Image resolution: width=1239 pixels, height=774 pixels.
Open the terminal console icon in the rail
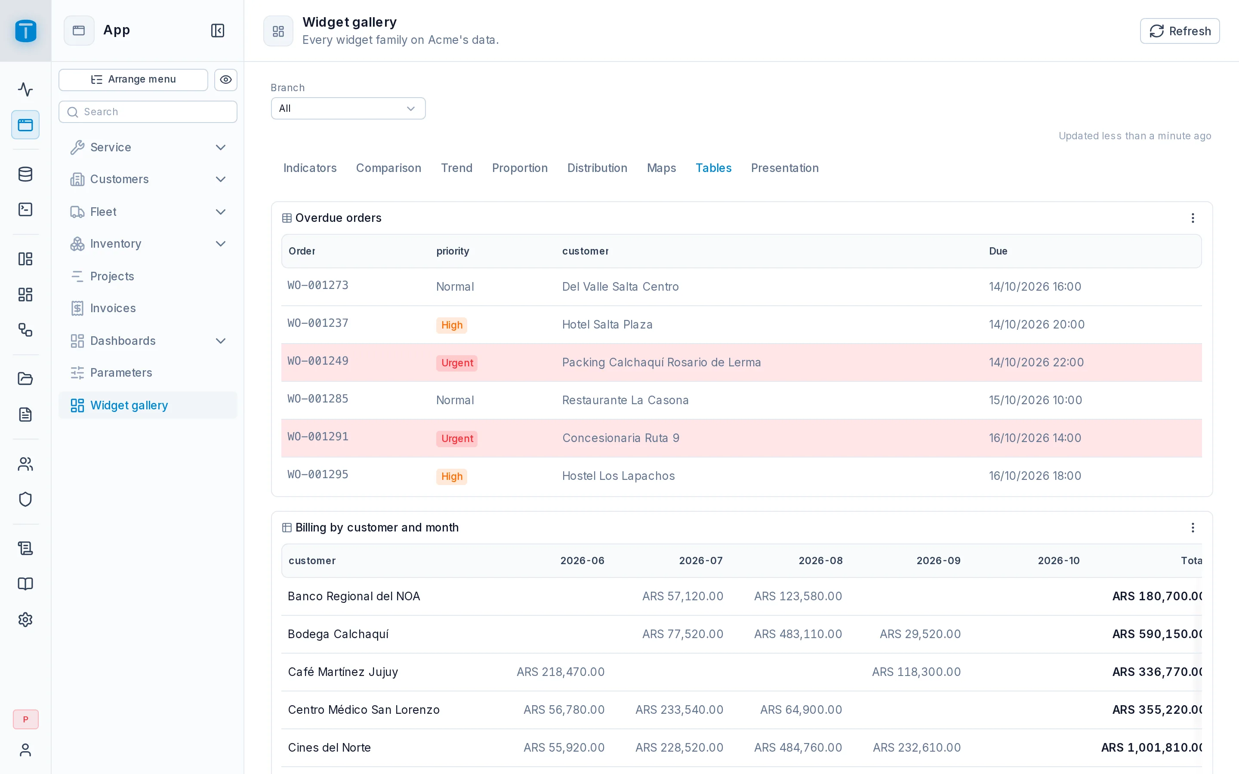click(25, 209)
